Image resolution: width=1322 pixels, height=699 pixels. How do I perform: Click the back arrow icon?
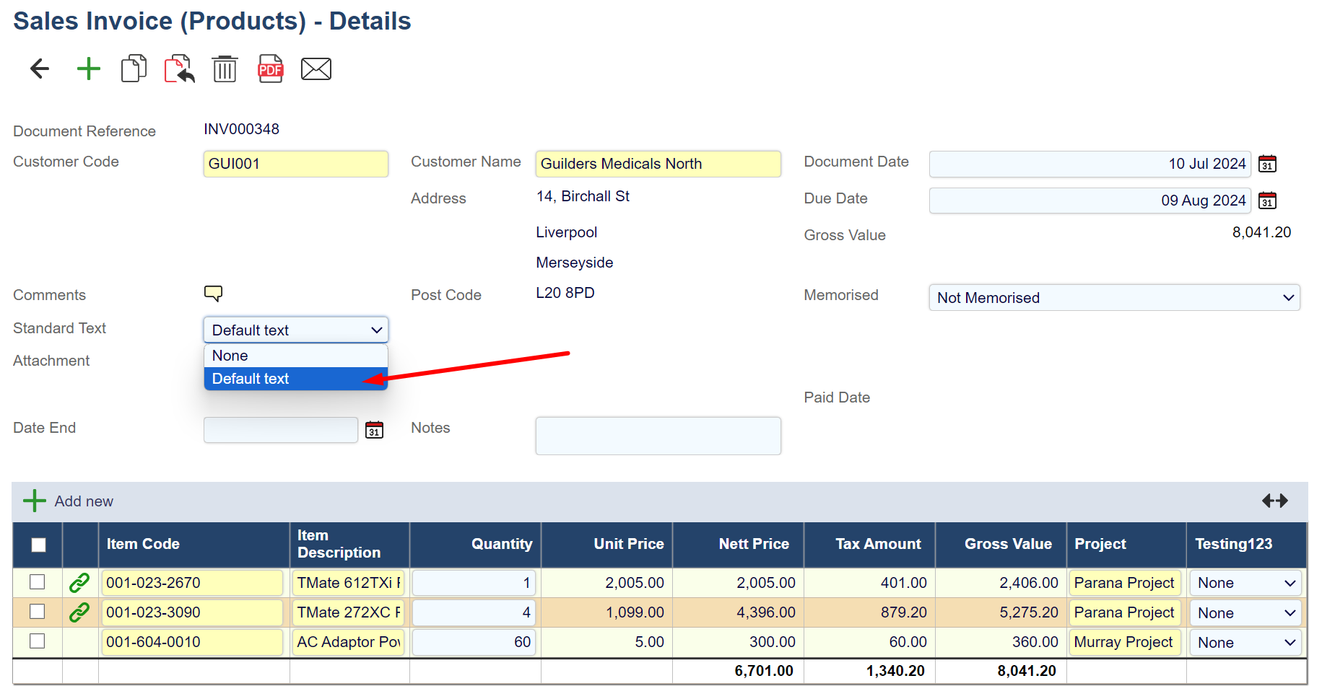pos(40,69)
